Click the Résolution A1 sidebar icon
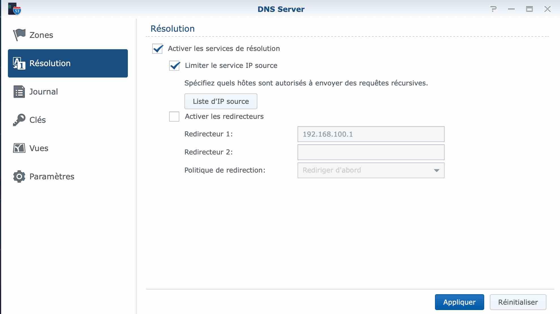This screenshot has width=560, height=314. [19, 63]
